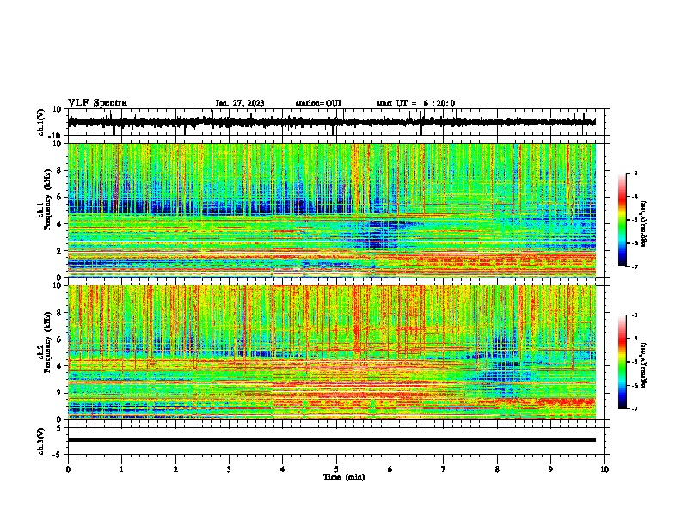Click time axis tick label "3"
The image size is (681, 526).
229,469
